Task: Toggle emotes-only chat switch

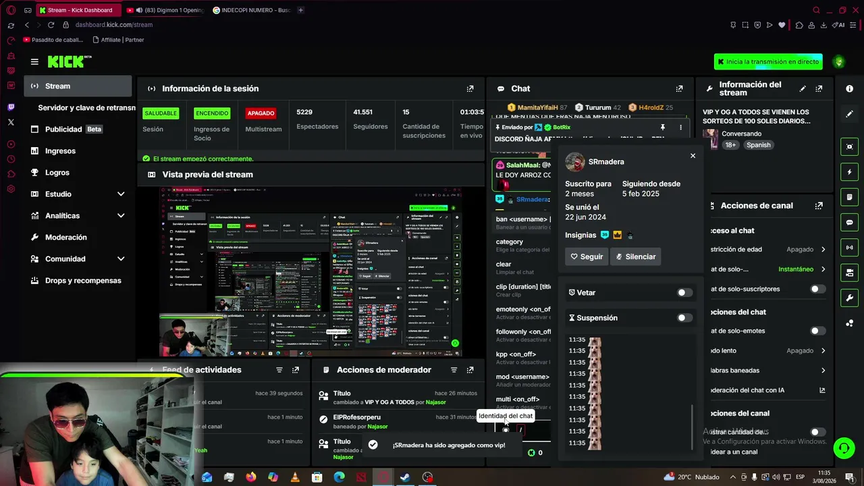Action: (817, 331)
